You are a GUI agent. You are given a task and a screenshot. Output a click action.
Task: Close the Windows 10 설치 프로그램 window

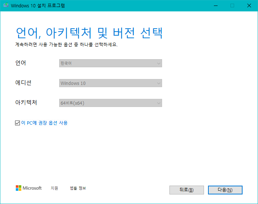pos(249,6)
